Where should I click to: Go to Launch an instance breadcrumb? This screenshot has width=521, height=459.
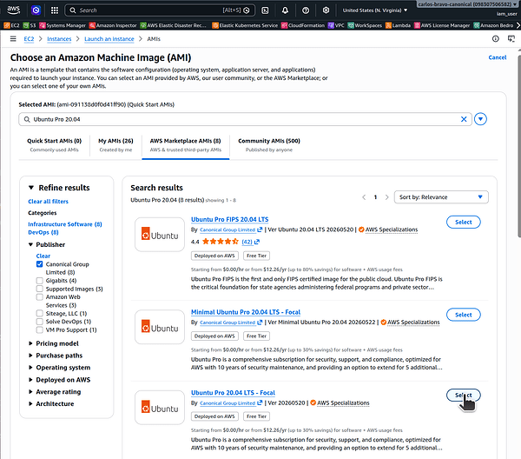[109, 39]
